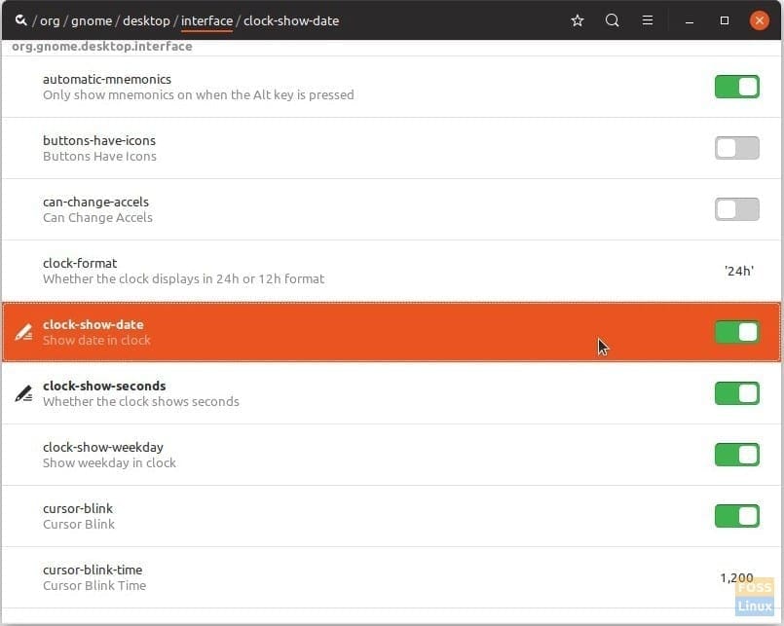
Task: Toggle the automatic-mnemonics switch off
Action: pos(737,87)
